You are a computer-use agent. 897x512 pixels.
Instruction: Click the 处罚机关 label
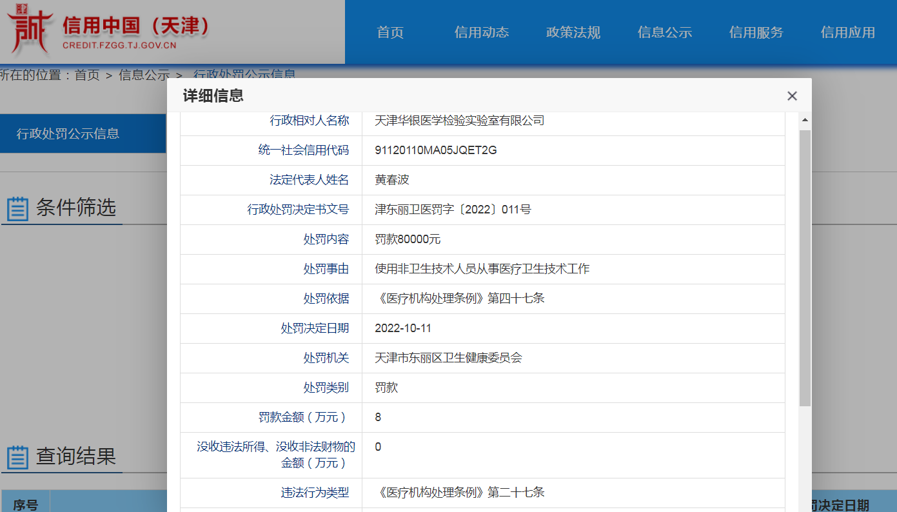pos(326,358)
